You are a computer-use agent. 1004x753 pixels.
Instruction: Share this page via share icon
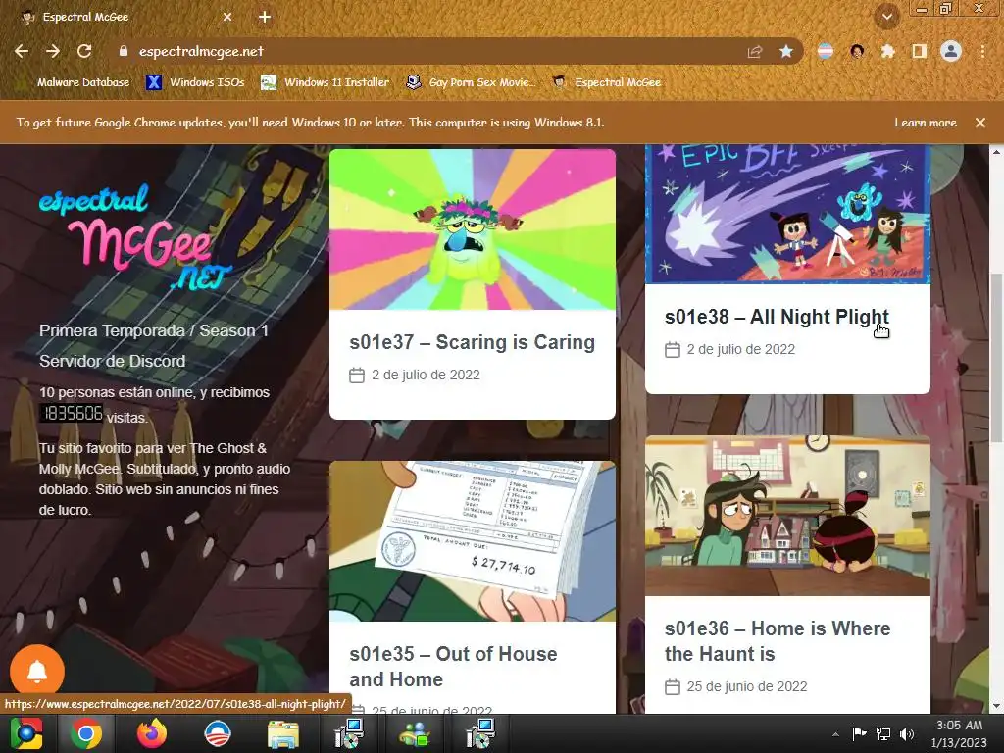coord(755,51)
